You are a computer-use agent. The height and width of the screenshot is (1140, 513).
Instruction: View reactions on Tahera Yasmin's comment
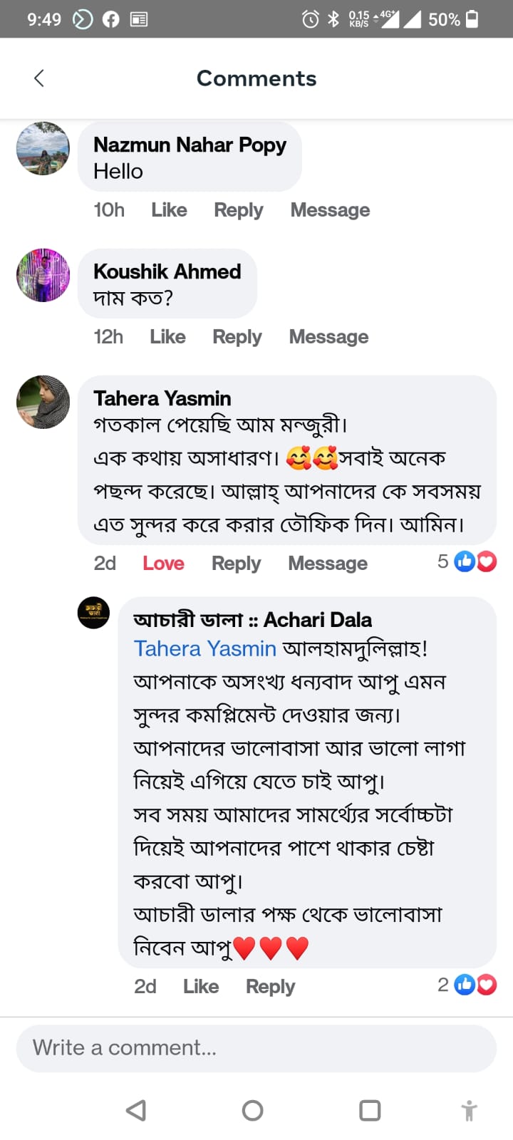[468, 562]
